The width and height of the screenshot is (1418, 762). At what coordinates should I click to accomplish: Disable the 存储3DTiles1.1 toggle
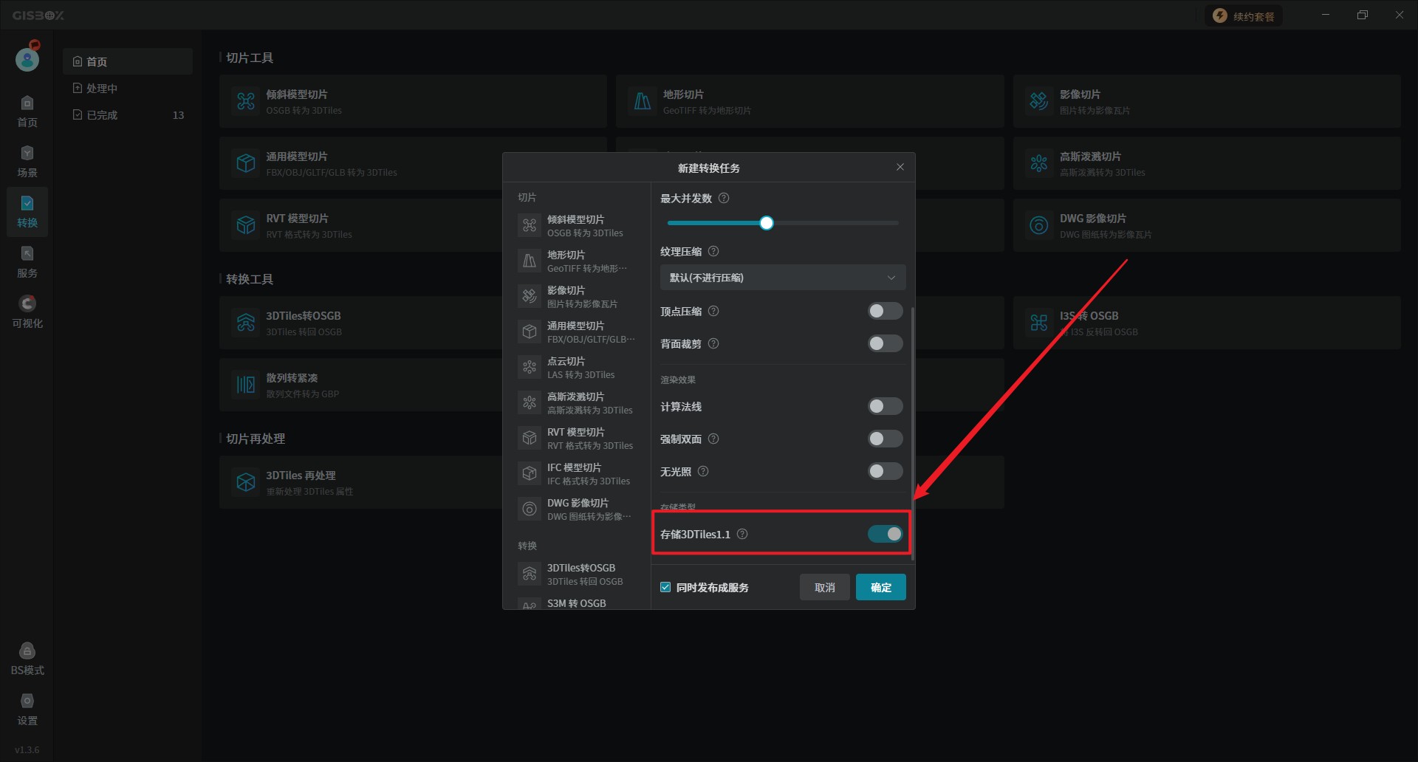coord(885,534)
